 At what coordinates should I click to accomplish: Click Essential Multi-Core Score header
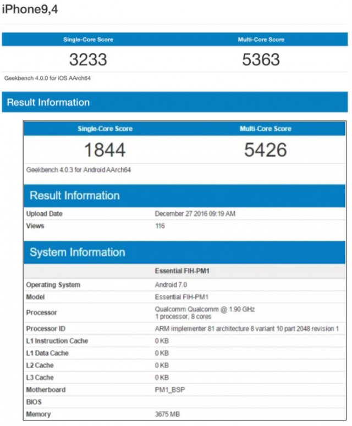[x=265, y=129]
